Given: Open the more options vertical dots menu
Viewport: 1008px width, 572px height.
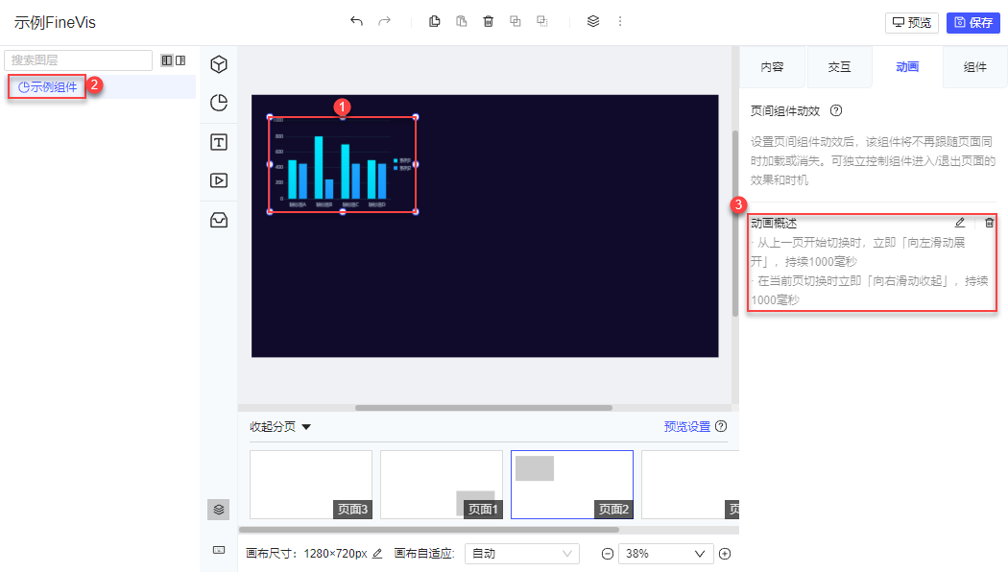Looking at the screenshot, I should pyautogui.click(x=620, y=21).
